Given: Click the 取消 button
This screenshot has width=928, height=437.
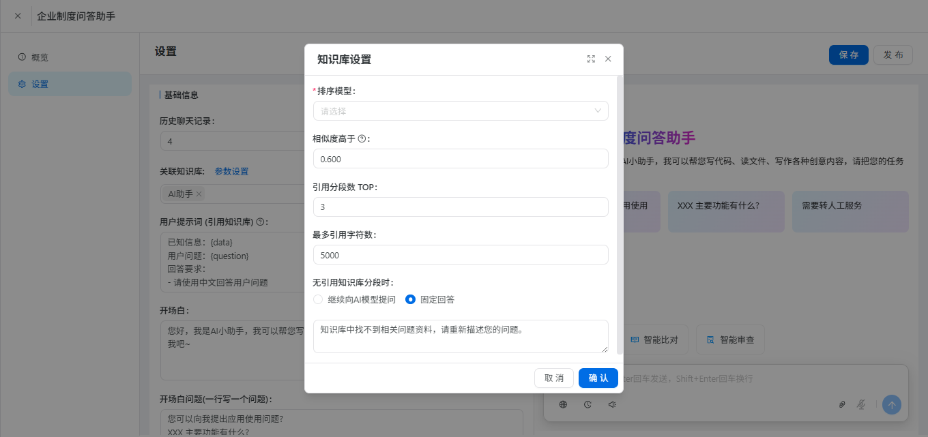Looking at the screenshot, I should [554, 378].
